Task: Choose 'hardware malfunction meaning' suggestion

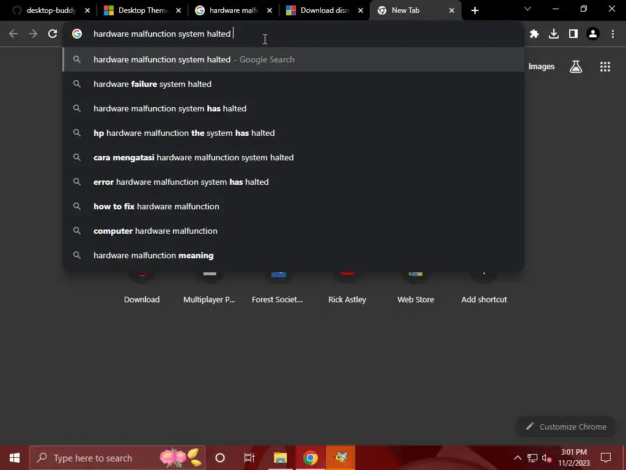Action: tap(293, 255)
